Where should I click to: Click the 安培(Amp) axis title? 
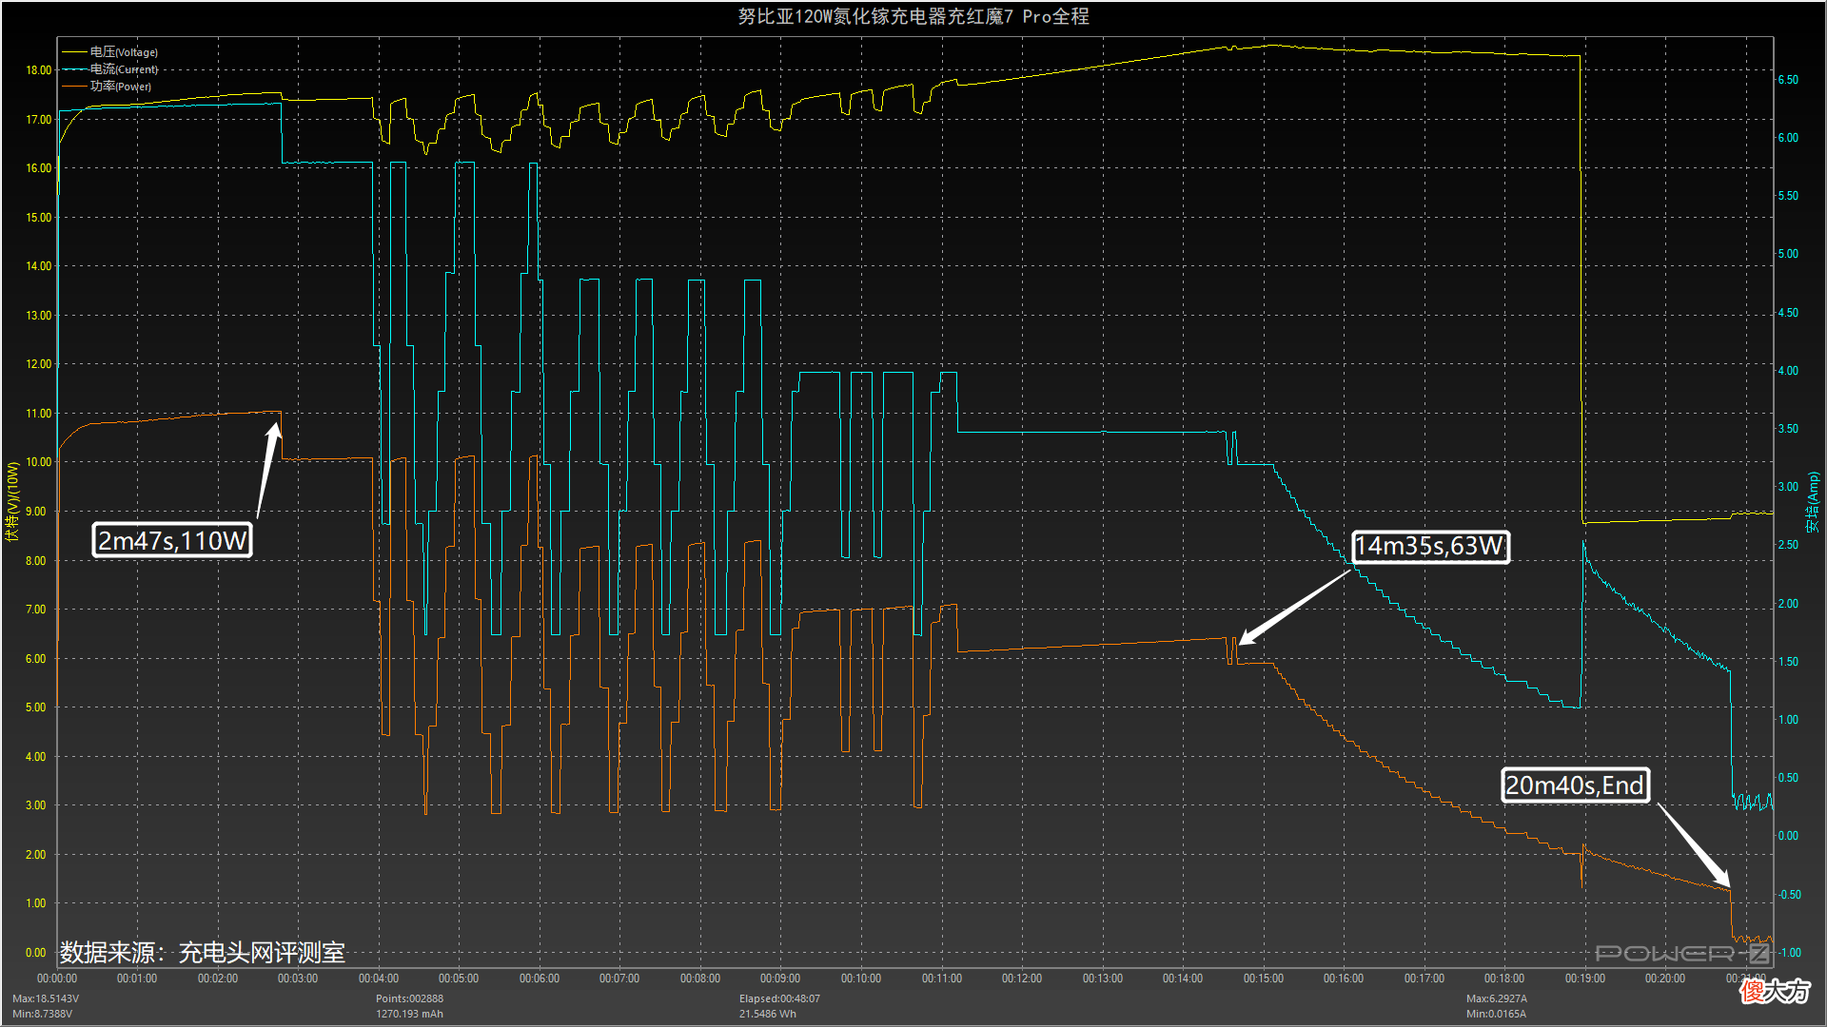[x=1813, y=502]
